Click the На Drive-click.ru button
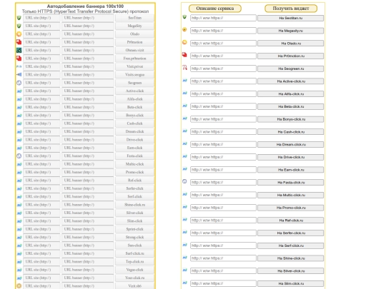Screen dimensions: 386x289 click(x=290, y=157)
